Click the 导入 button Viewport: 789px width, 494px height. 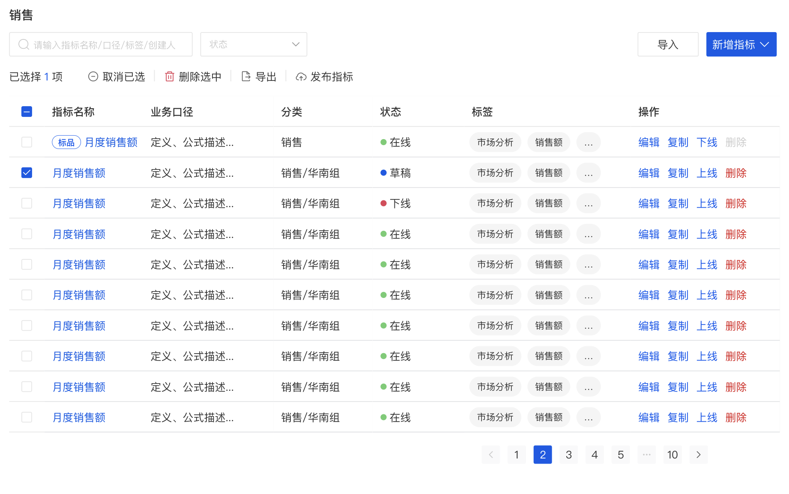668,44
